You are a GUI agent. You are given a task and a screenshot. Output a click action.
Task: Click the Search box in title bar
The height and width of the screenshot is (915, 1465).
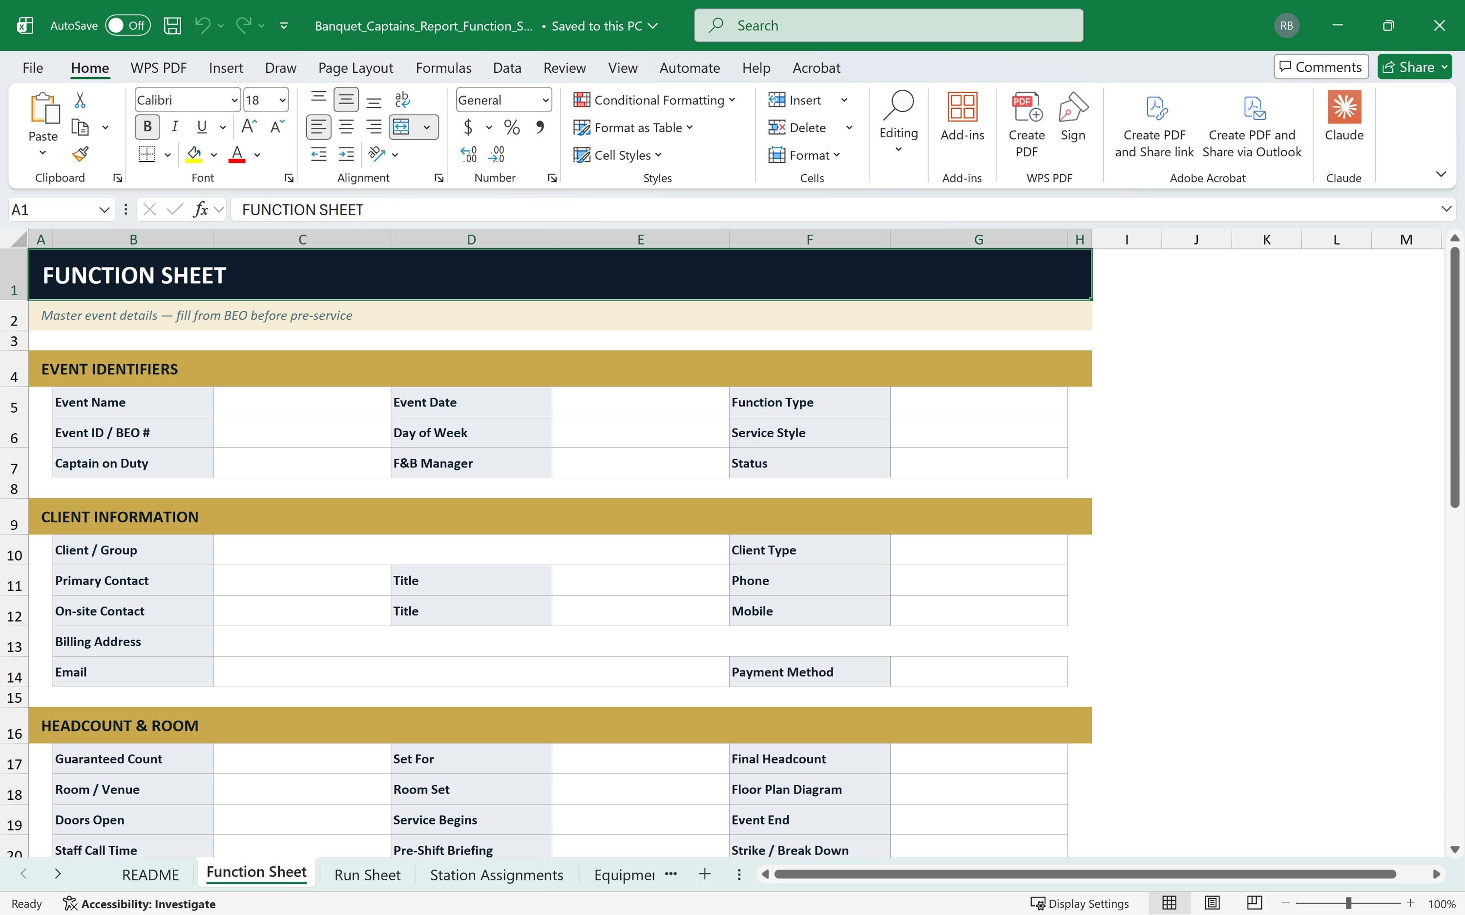(x=888, y=25)
